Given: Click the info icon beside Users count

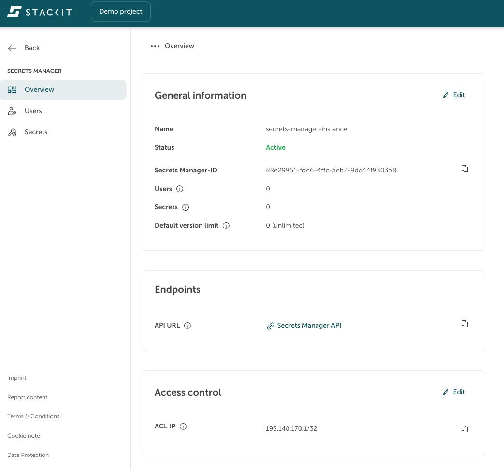Looking at the screenshot, I should pyautogui.click(x=179, y=189).
